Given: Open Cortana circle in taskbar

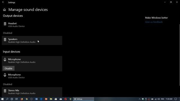Looking at the screenshot, I should tap(12, 99).
